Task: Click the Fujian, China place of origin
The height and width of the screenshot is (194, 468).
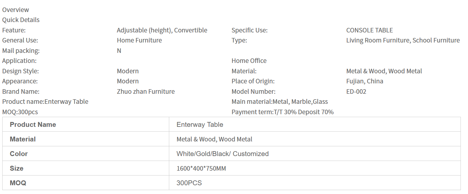Action: tap(365, 81)
